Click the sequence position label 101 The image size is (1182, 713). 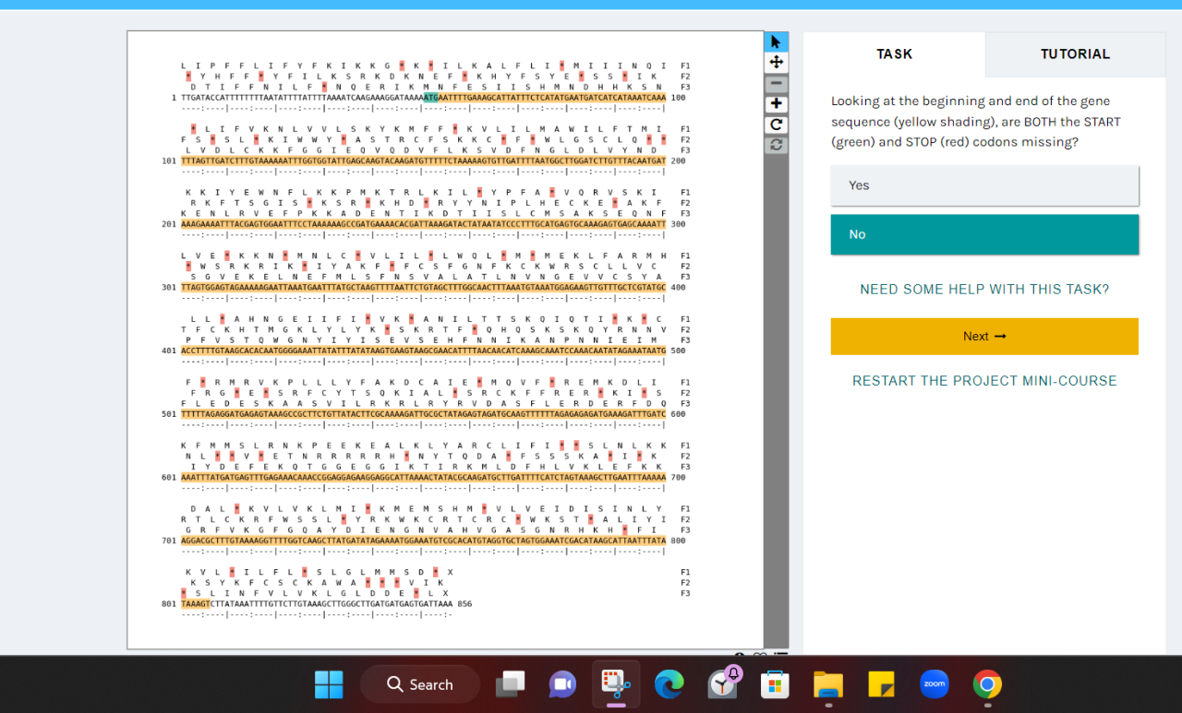168,161
